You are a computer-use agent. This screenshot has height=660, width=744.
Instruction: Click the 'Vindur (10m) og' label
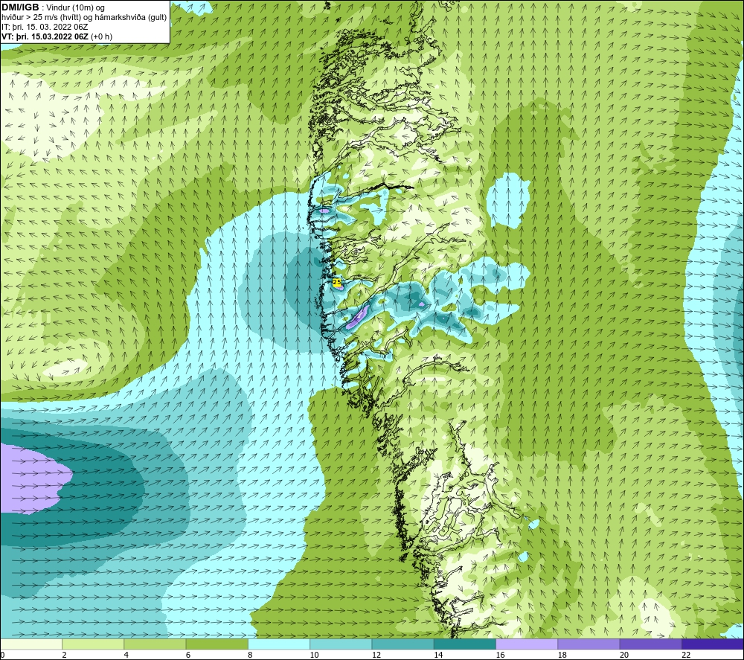tap(76, 8)
